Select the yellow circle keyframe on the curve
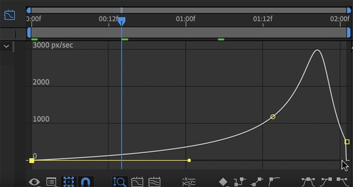The width and height of the screenshot is (353, 187). click(x=273, y=117)
